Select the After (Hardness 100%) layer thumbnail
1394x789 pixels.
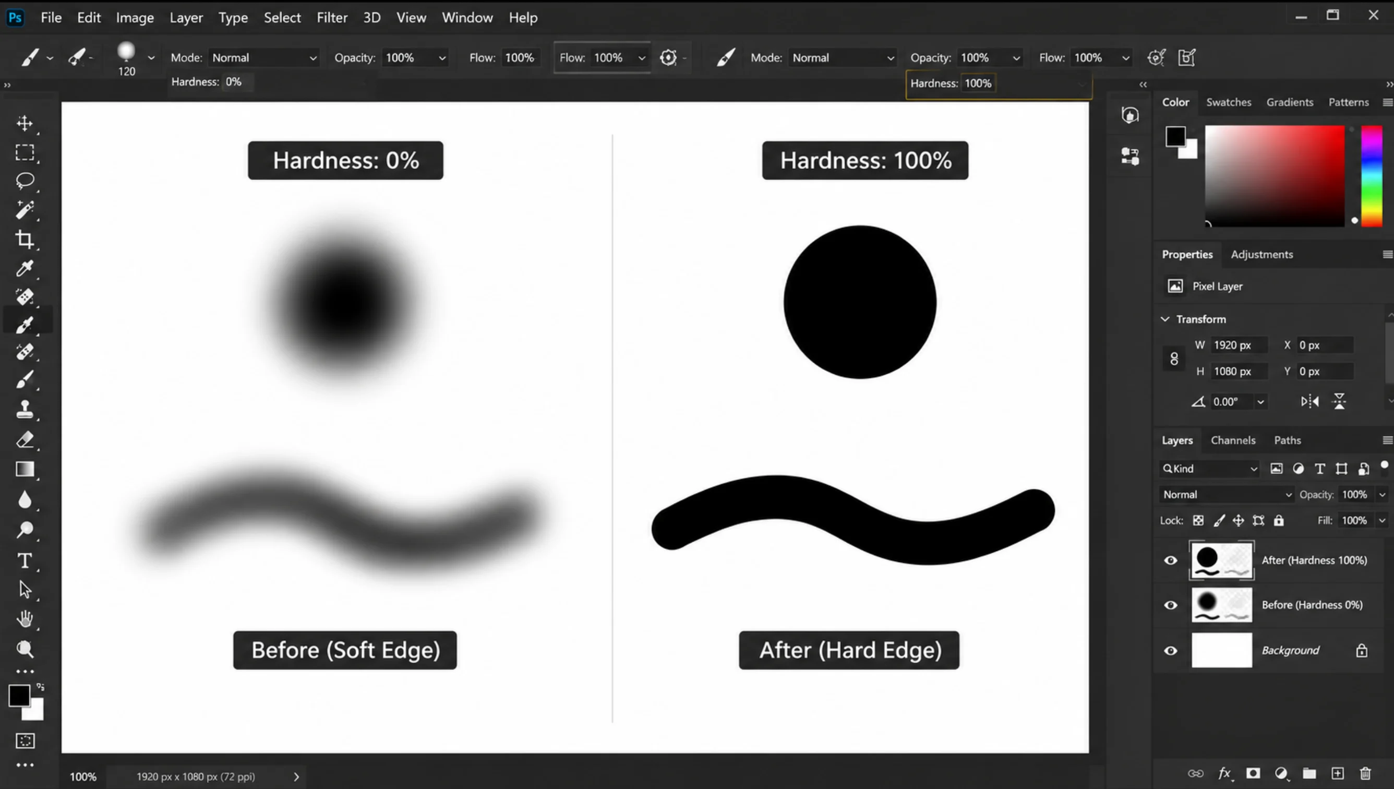tap(1221, 560)
